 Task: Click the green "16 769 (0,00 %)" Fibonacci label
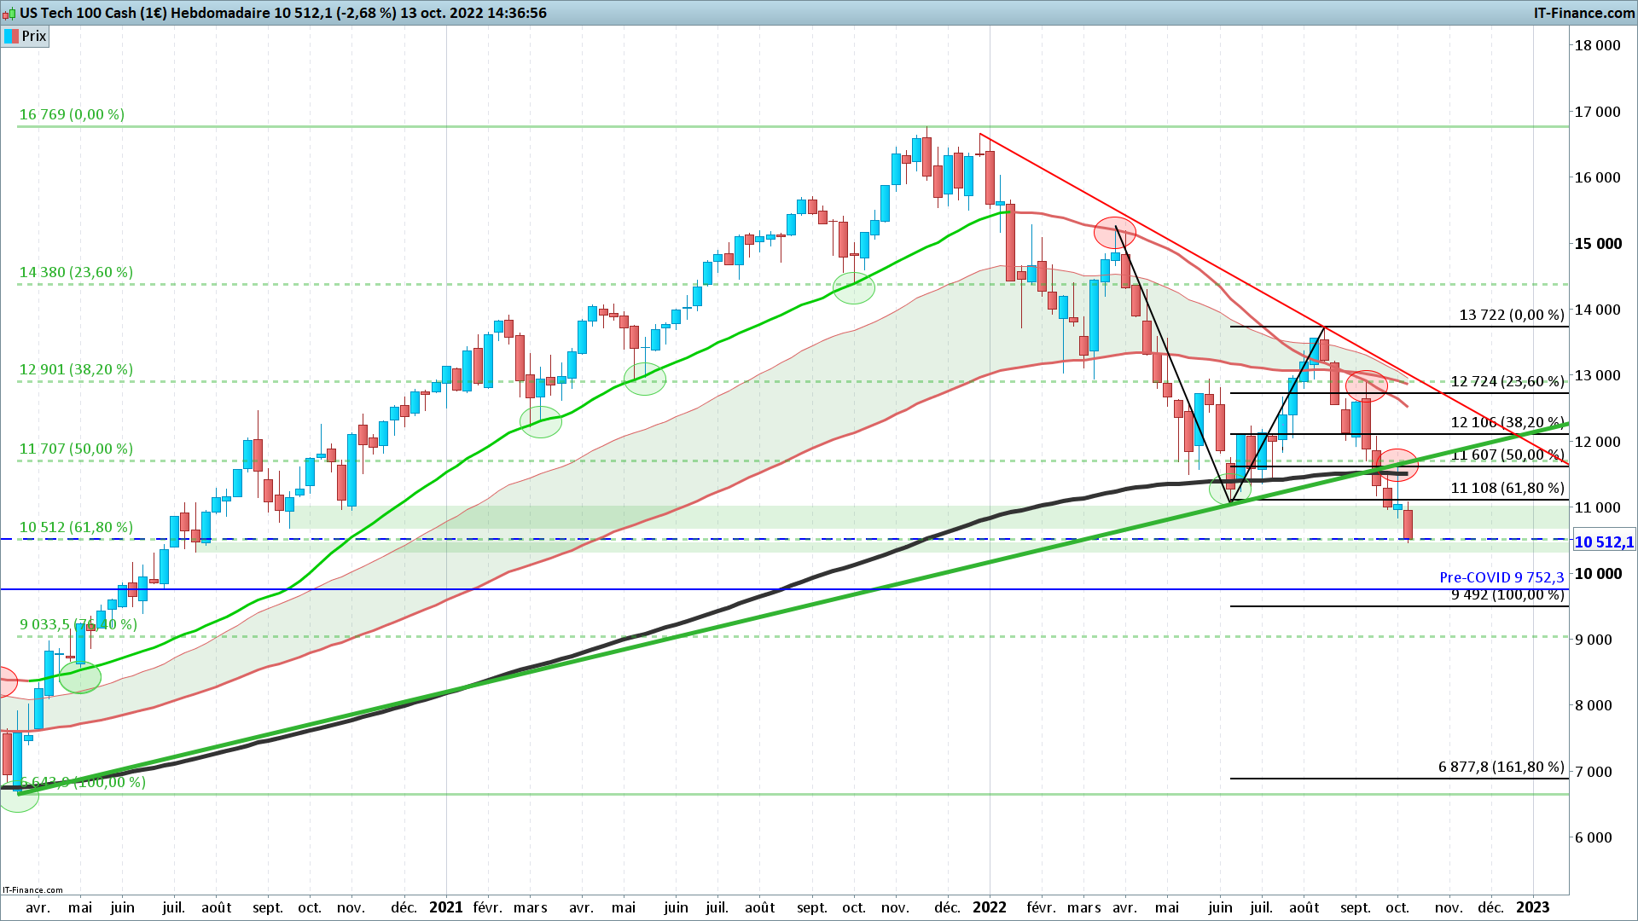coord(72,114)
